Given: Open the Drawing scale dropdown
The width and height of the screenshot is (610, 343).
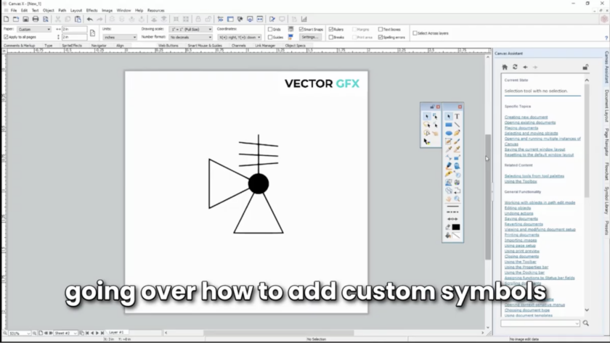Looking at the screenshot, I should pos(190,29).
